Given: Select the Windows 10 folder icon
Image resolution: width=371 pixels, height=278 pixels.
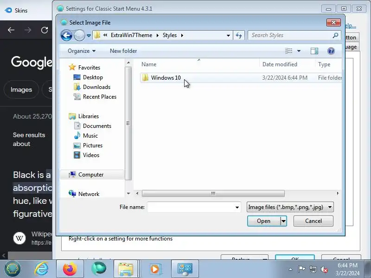Looking at the screenshot, I should click(145, 77).
